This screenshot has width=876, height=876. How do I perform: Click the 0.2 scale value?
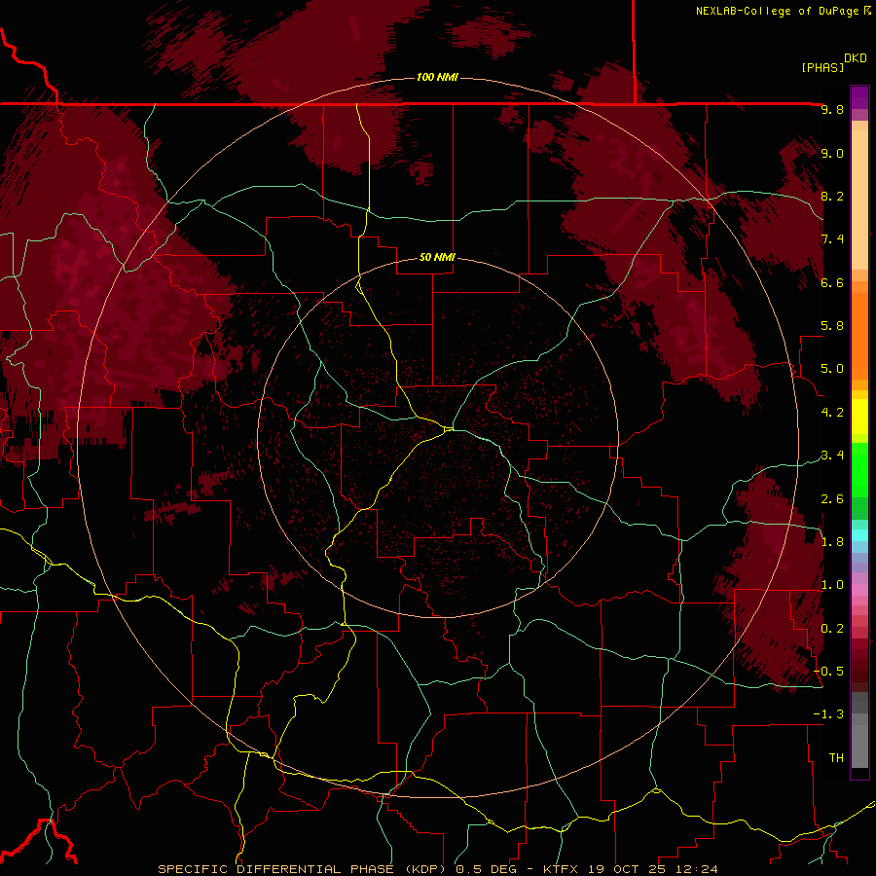[x=832, y=629]
